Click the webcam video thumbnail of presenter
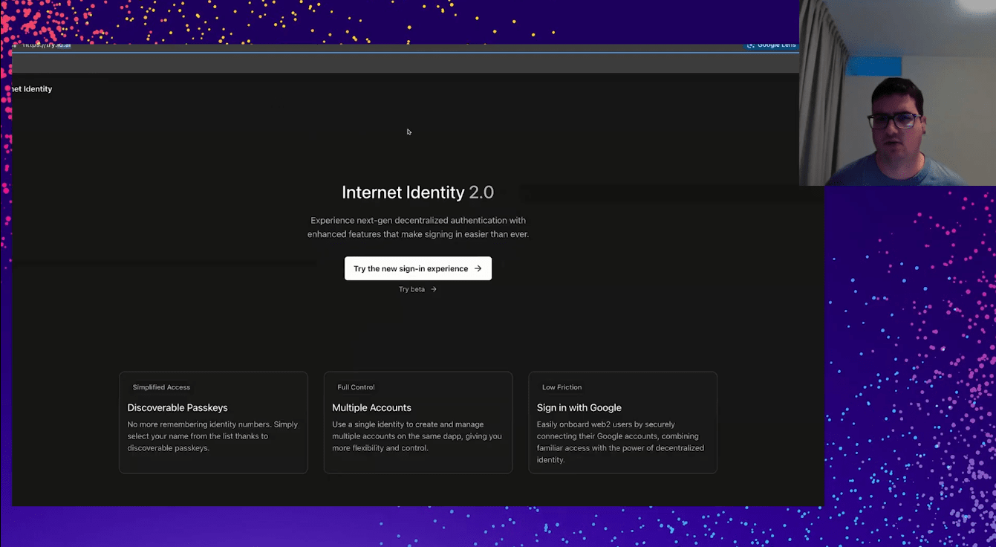This screenshot has width=996, height=547. (x=897, y=93)
